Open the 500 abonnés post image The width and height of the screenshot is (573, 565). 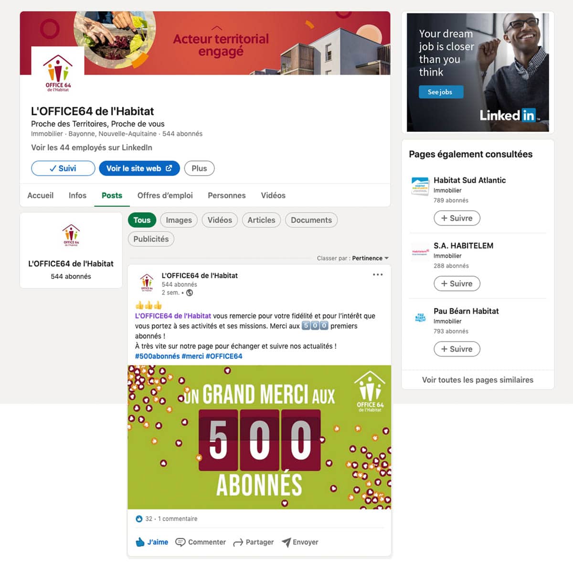coord(259,437)
